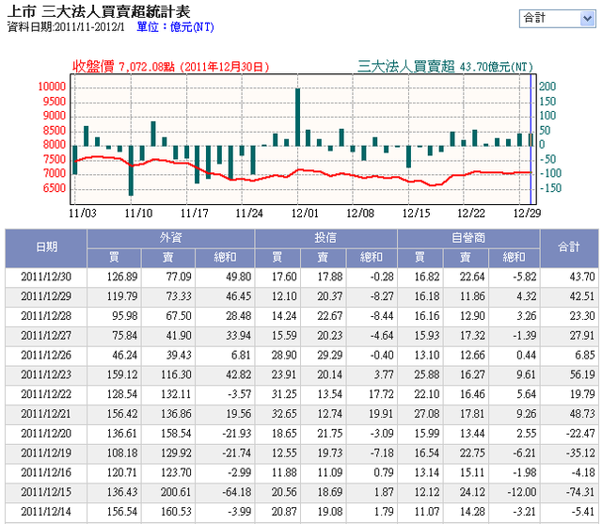Click investment trust buy value 32.65
Screen dimensions: 602x524
pyautogui.click(x=284, y=414)
